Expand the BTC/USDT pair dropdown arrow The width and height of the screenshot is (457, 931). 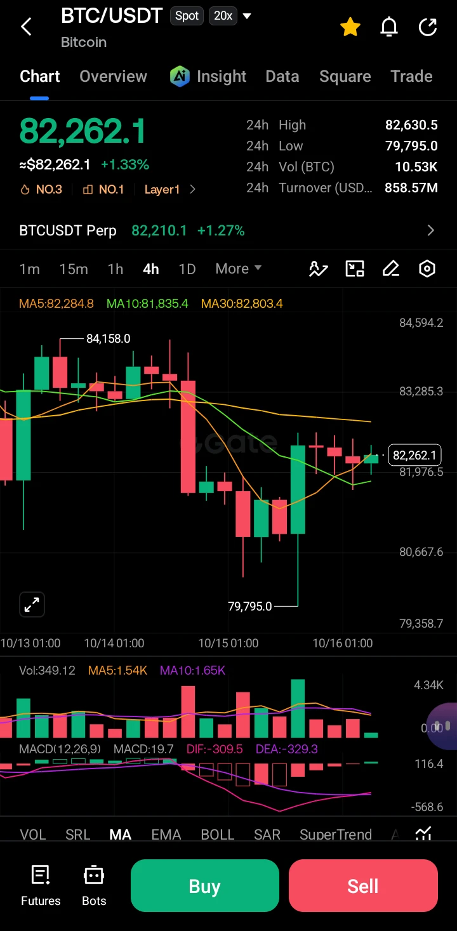(248, 16)
